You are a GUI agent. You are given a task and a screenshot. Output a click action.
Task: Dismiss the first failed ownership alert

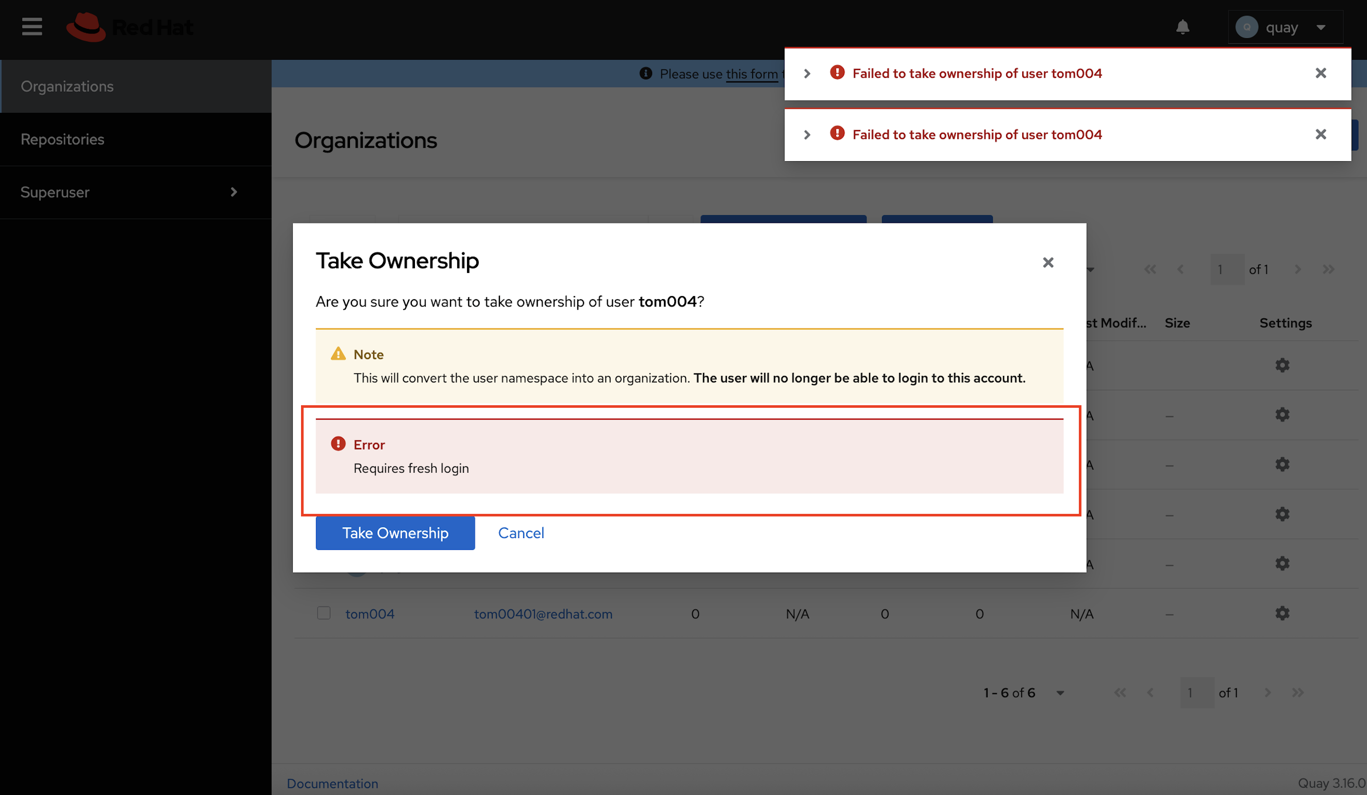tap(1320, 73)
